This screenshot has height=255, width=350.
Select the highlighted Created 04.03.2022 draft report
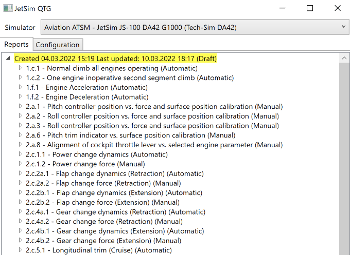[x=115, y=58]
